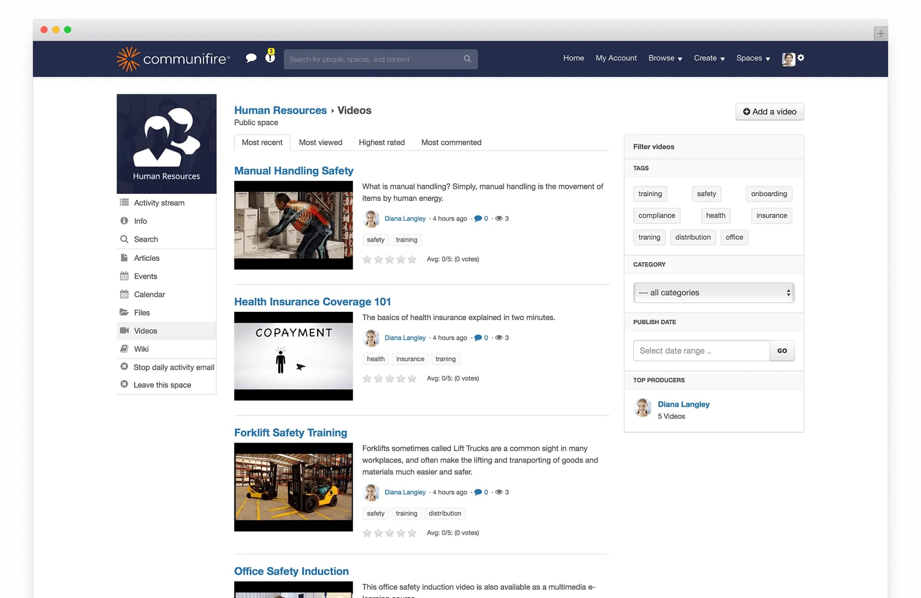This screenshot has height=598, width=921.
Task: Click the insurance tag under Health Insurance Coverage 101
Action: 410,359
